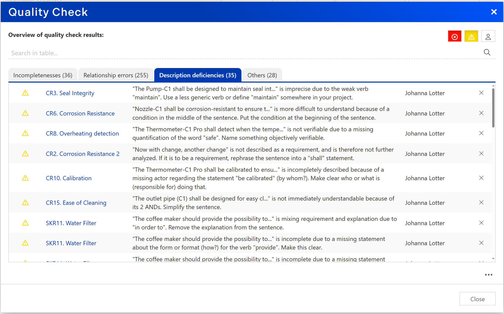
Task: Click the table's vertical scrollbar thumb
Action: pyautogui.click(x=493, y=108)
